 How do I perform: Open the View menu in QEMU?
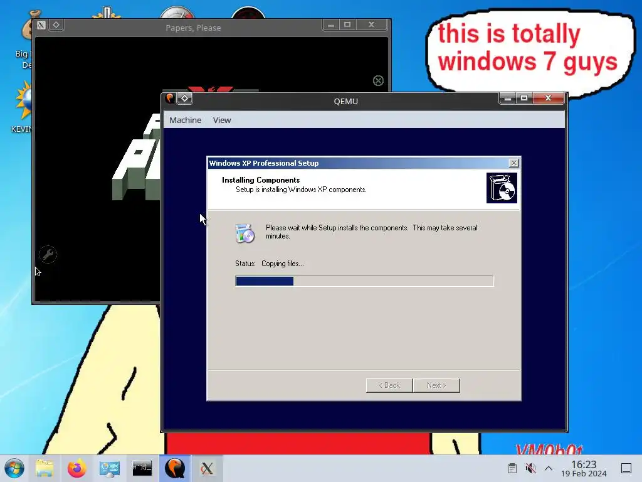click(221, 120)
